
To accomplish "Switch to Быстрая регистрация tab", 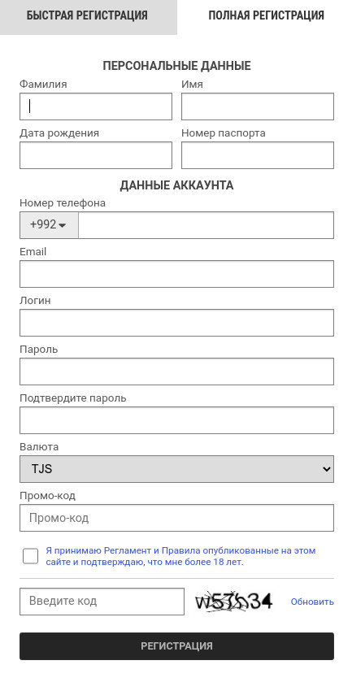I will pos(89,17).
